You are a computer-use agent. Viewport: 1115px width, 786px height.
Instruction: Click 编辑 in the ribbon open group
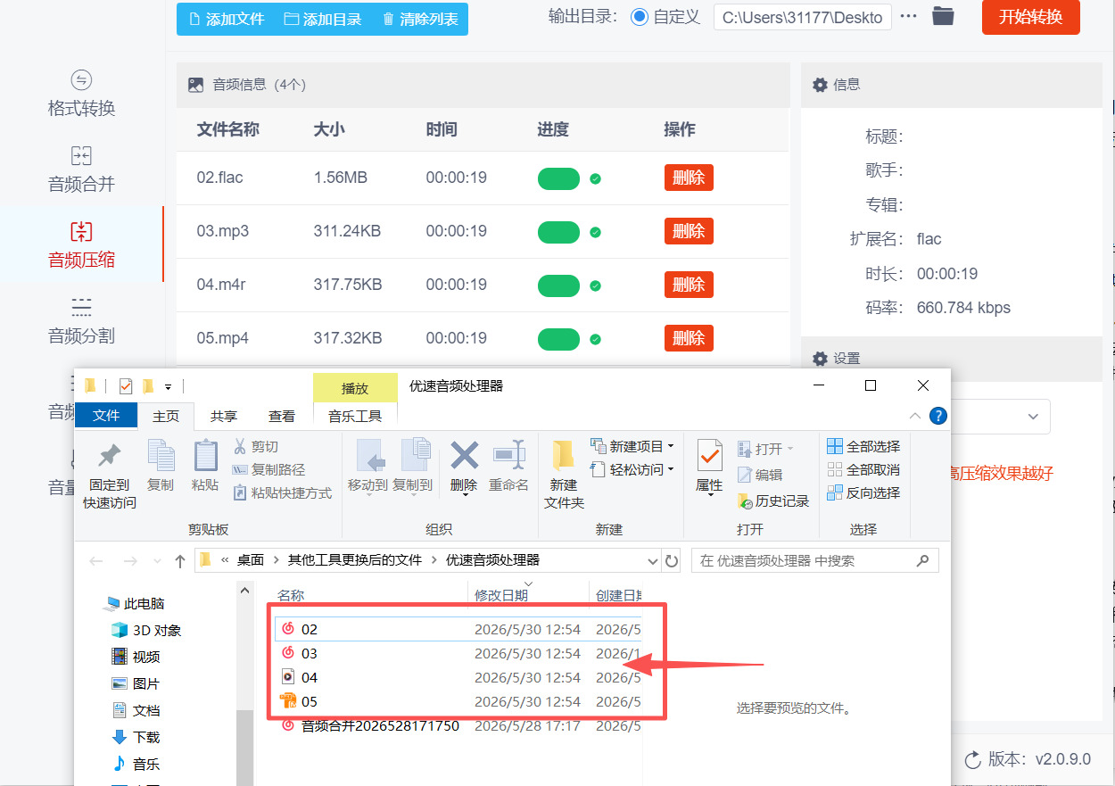click(760, 475)
